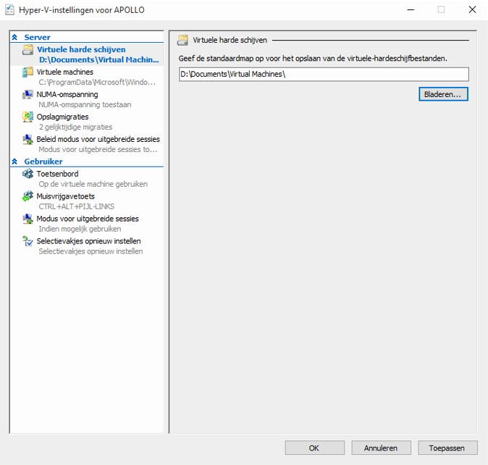Click 'NUMA-omspanning toestaan' subtext
This screenshot has height=465, width=488.
pos(85,104)
